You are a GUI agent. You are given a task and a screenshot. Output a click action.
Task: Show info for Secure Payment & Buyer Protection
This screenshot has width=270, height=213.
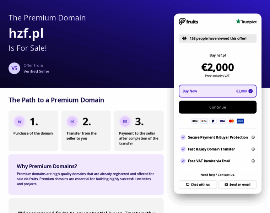(253, 137)
